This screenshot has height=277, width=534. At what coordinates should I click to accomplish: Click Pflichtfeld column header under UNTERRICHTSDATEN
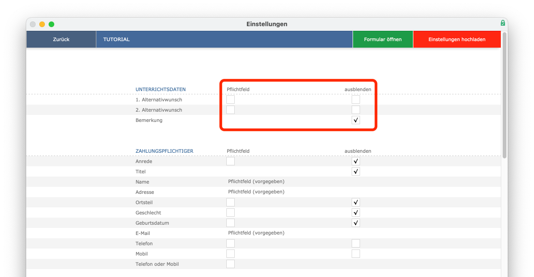click(238, 90)
